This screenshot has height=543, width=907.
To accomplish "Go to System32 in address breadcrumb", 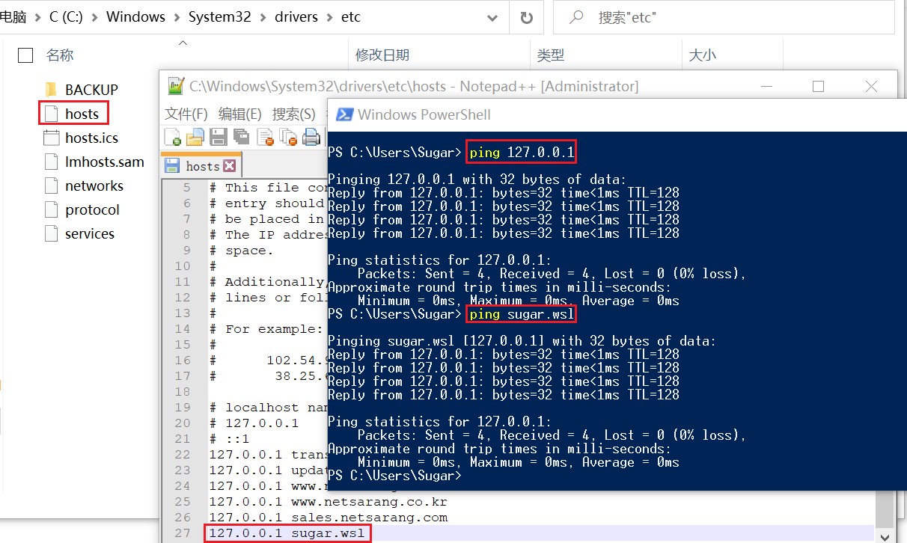I will click(219, 17).
